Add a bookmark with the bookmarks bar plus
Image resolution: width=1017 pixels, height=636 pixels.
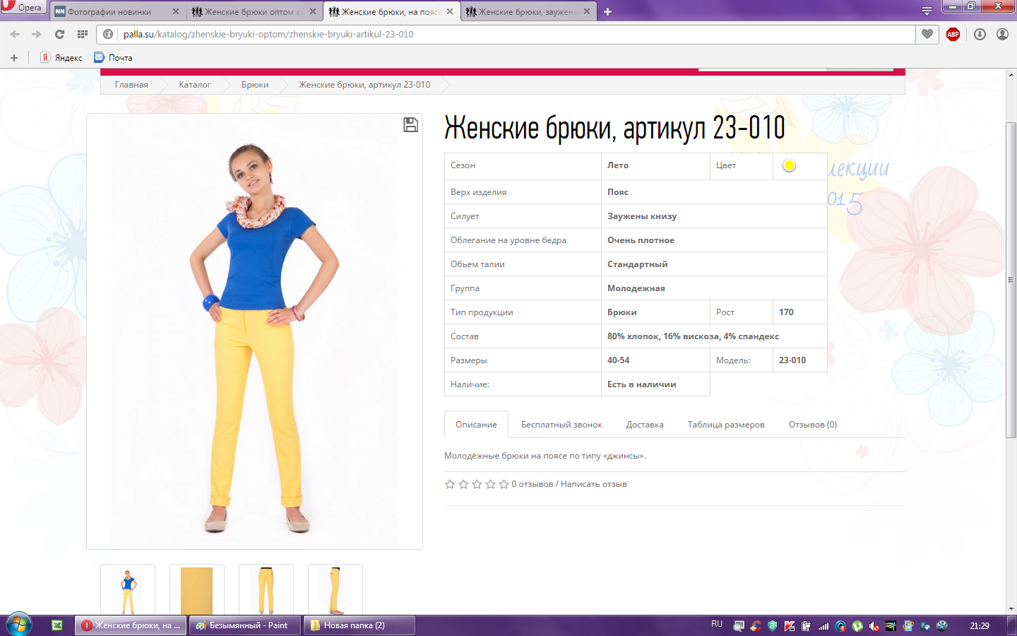point(13,58)
